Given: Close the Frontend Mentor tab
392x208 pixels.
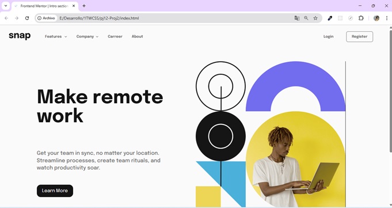Looking at the screenshot, I should point(74,6).
